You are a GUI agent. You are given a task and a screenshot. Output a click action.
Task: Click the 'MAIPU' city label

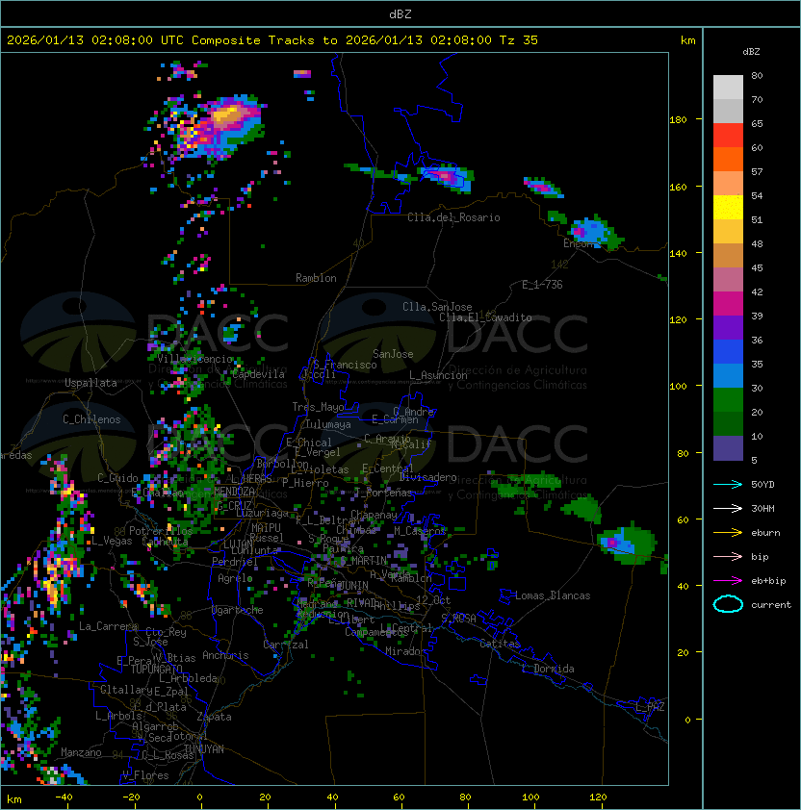tap(266, 528)
